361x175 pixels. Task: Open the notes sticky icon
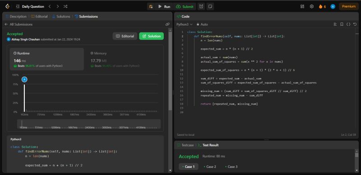coord(210,6)
